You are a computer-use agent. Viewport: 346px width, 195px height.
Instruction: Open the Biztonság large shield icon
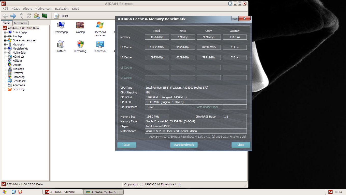tap(80, 46)
